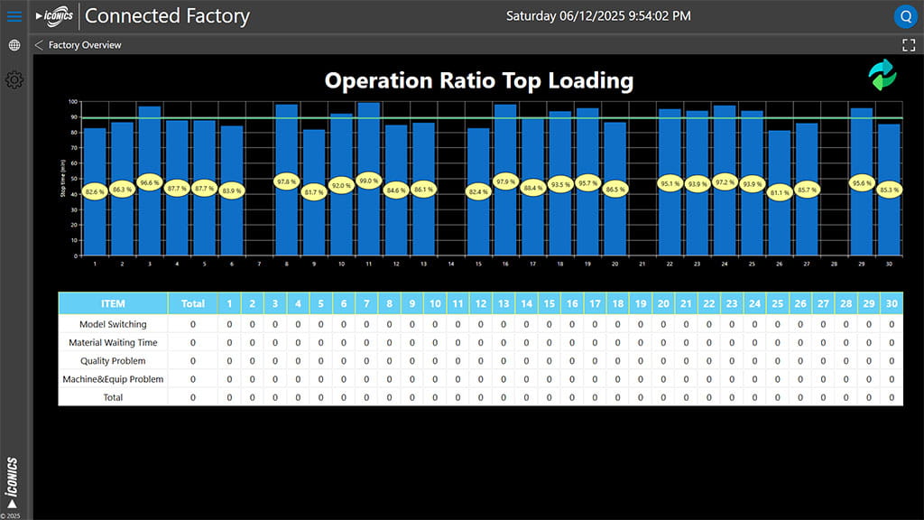Image resolution: width=924 pixels, height=520 pixels.
Task: Click the ICONICS logo in header
Action: tap(55, 16)
